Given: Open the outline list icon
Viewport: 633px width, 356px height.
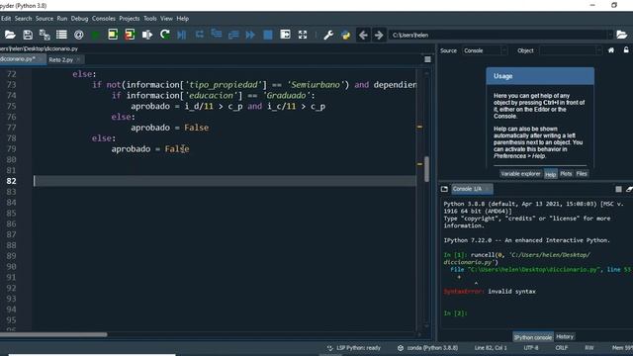Looking at the screenshot, I should point(61,35).
